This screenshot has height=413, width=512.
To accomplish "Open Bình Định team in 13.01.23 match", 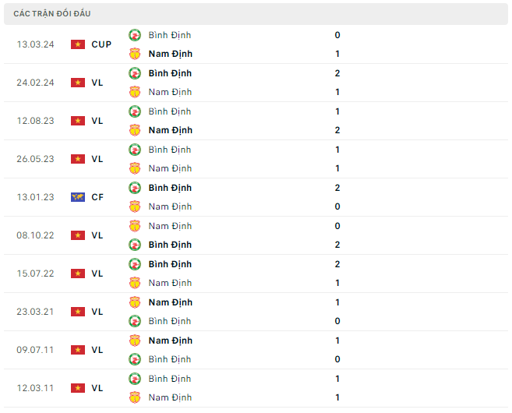I will [x=170, y=188].
